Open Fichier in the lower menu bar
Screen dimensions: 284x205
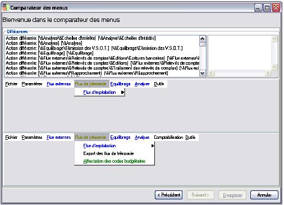tap(11, 137)
